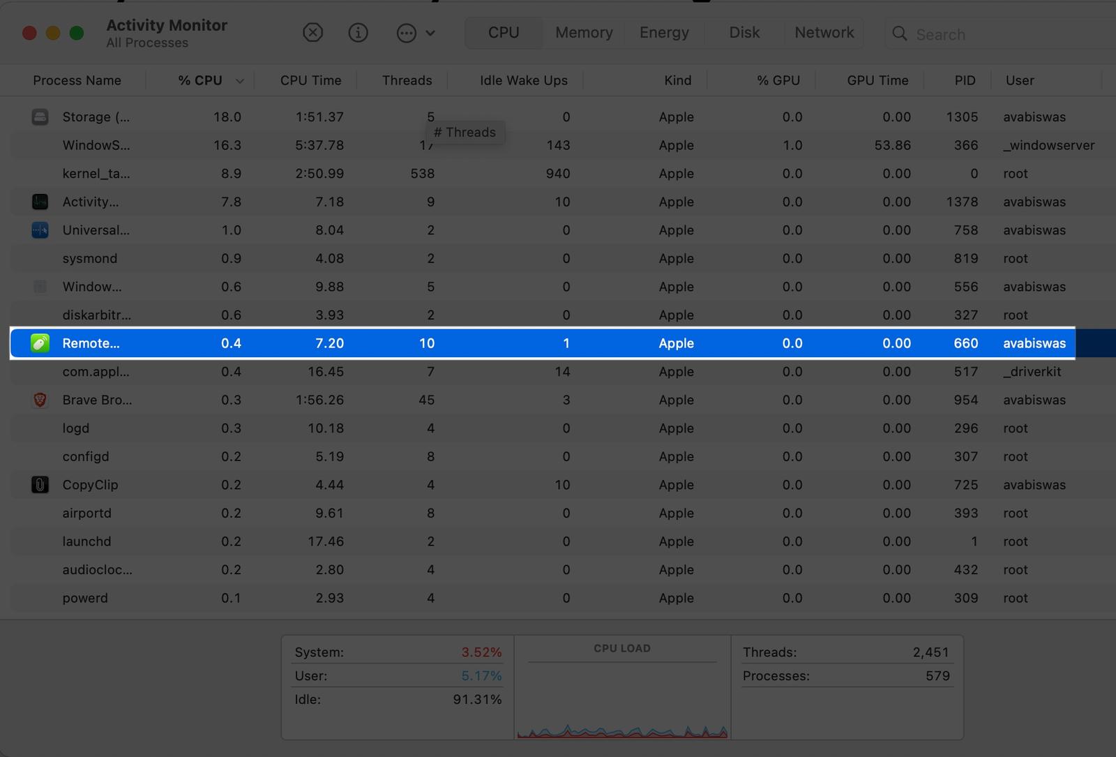
Task: Click the Search magnifier icon
Action: [900, 33]
